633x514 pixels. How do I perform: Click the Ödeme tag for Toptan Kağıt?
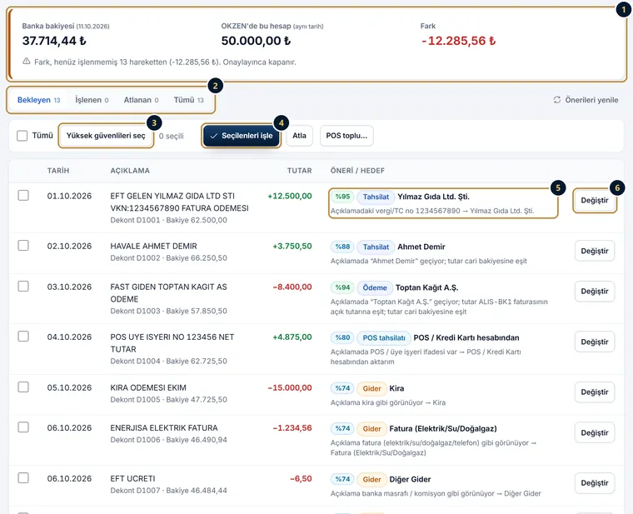point(375,287)
